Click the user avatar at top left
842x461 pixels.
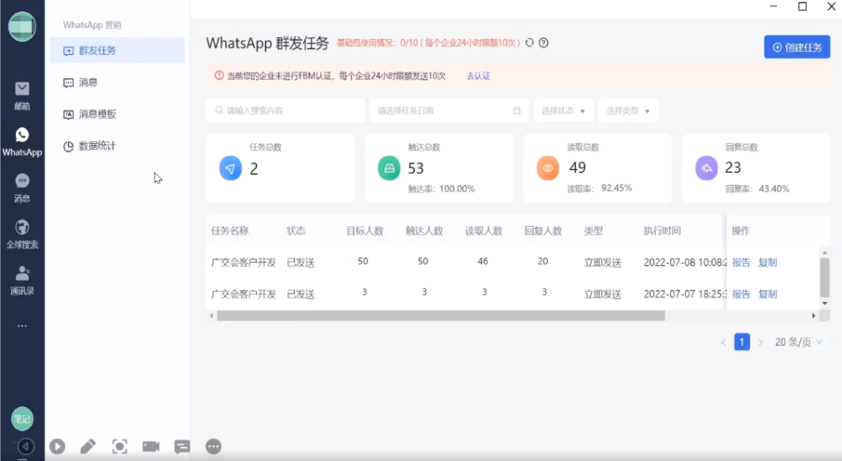[x=22, y=26]
